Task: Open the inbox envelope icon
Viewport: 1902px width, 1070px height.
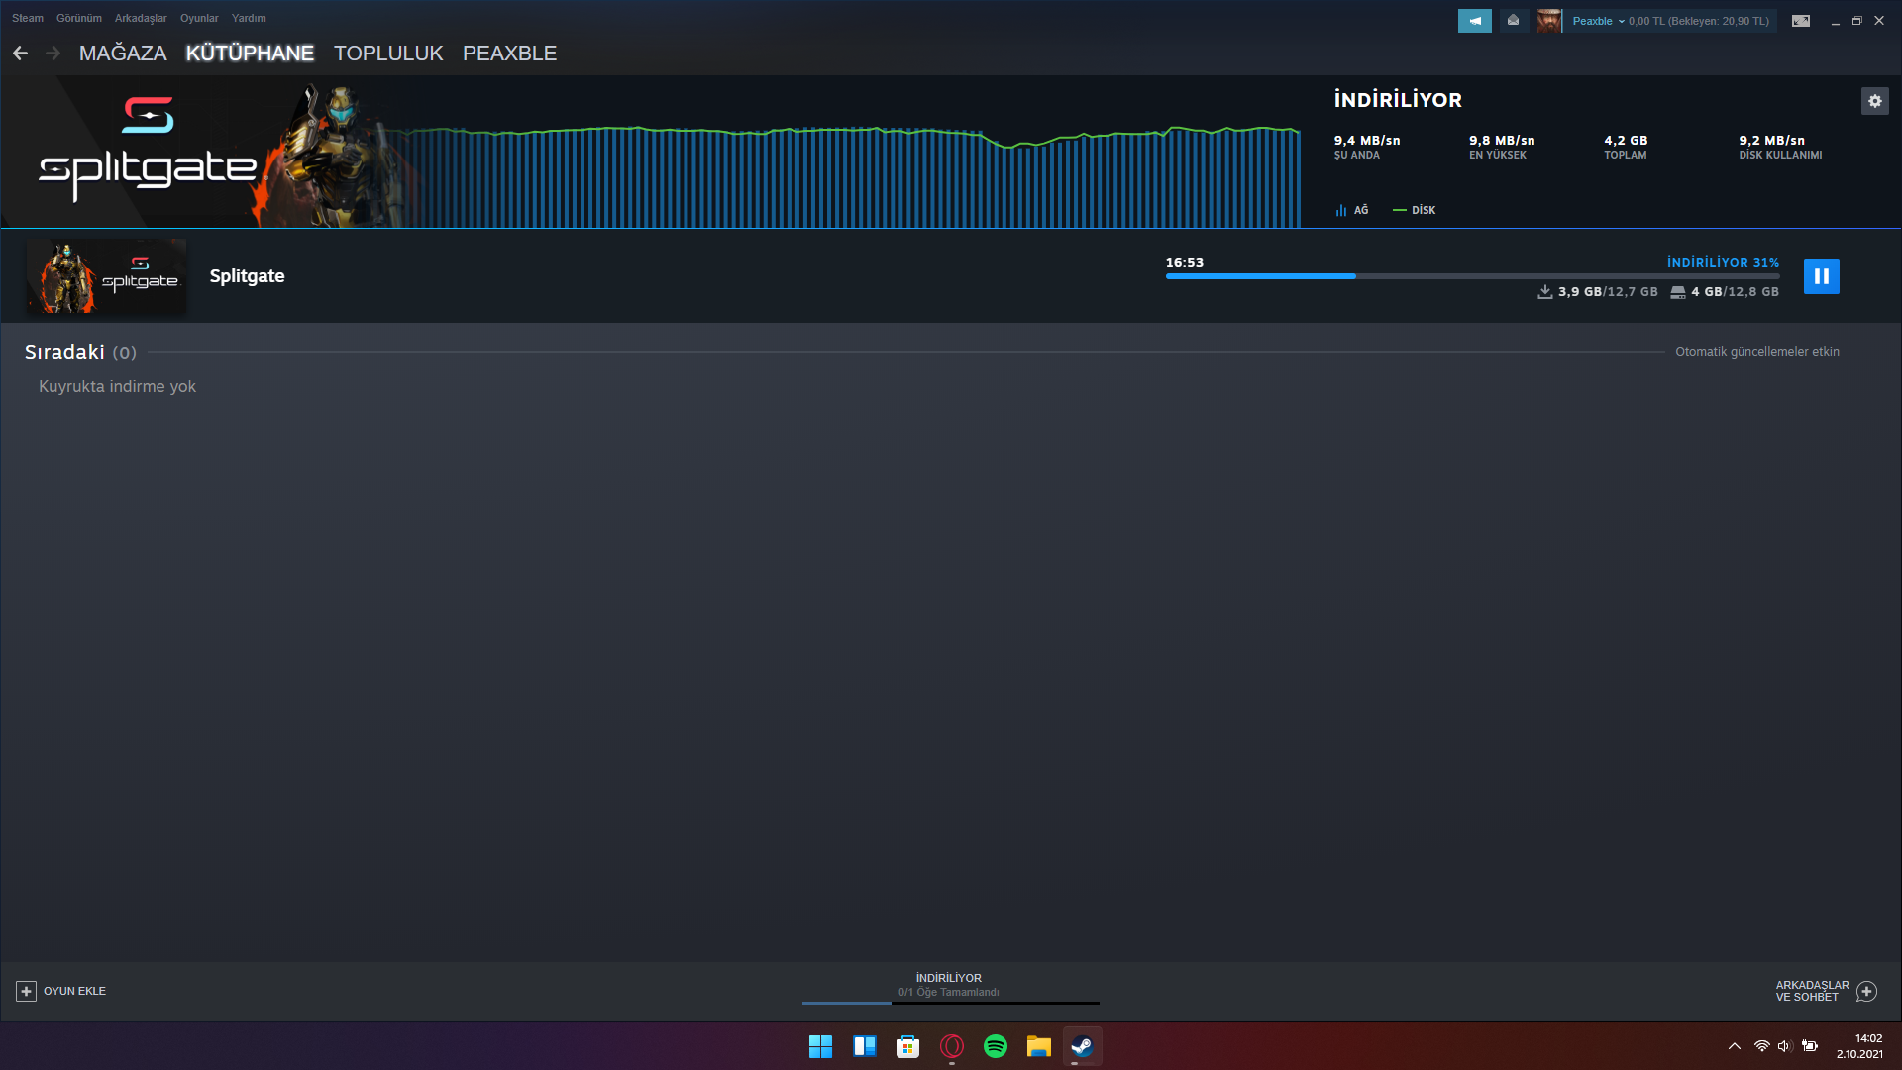Action: tap(1513, 21)
